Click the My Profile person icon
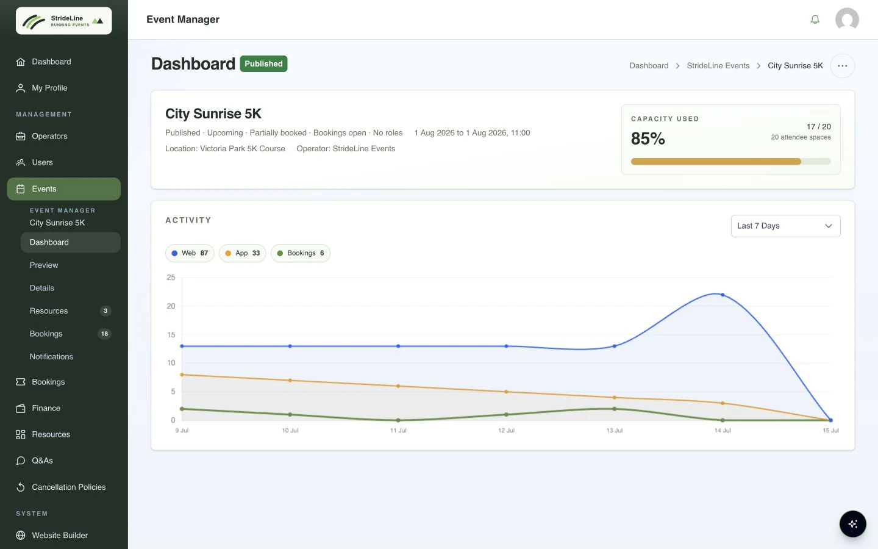 [21, 88]
